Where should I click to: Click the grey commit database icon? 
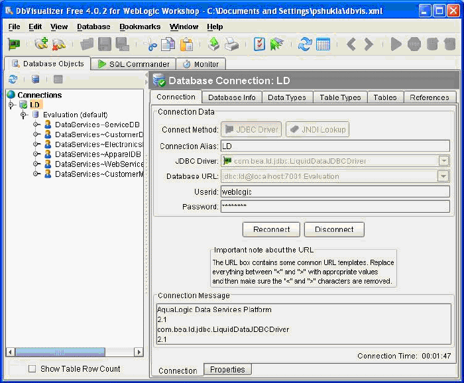(x=432, y=44)
